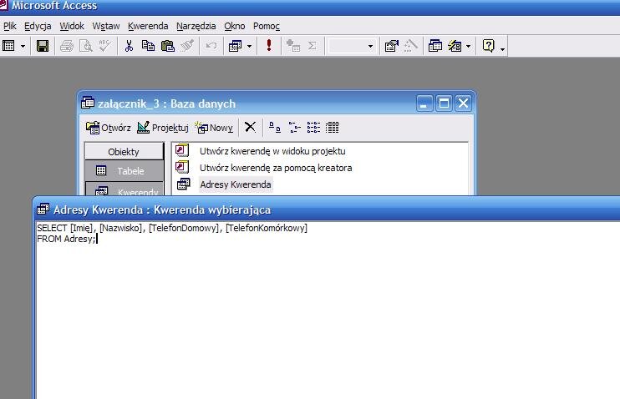Switch to Small Icons view
The height and width of the screenshot is (399, 620).
pos(294,127)
